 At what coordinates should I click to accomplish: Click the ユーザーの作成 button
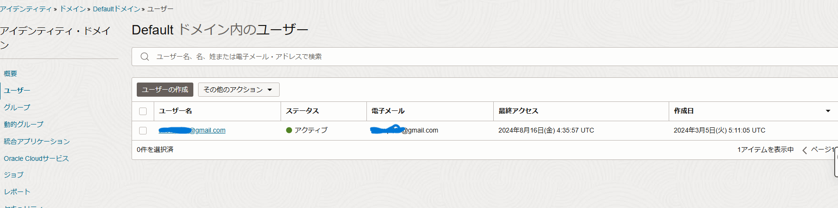[x=165, y=90]
